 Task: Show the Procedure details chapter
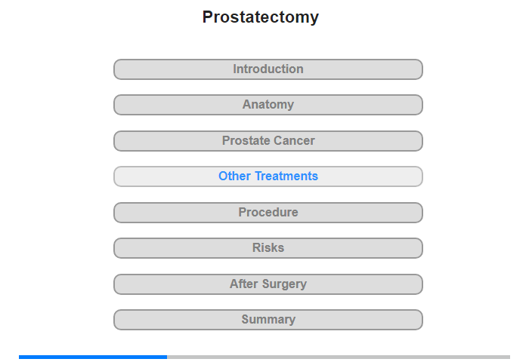(x=268, y=213)
